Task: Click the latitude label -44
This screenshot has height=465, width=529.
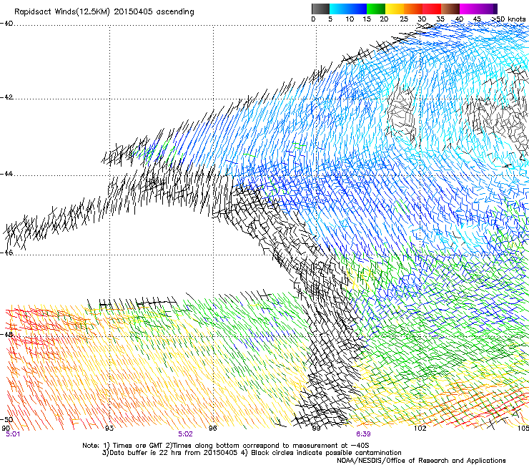Action: (x=6, y=174)
